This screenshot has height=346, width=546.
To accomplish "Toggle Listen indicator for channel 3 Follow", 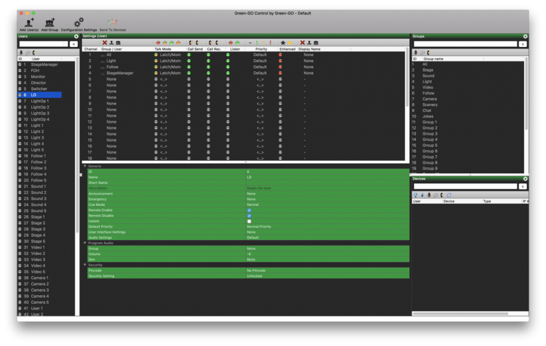I will point(228,67).
